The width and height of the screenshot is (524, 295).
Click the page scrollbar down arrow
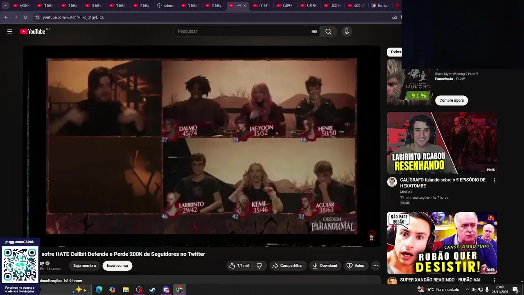click(522, 281)
